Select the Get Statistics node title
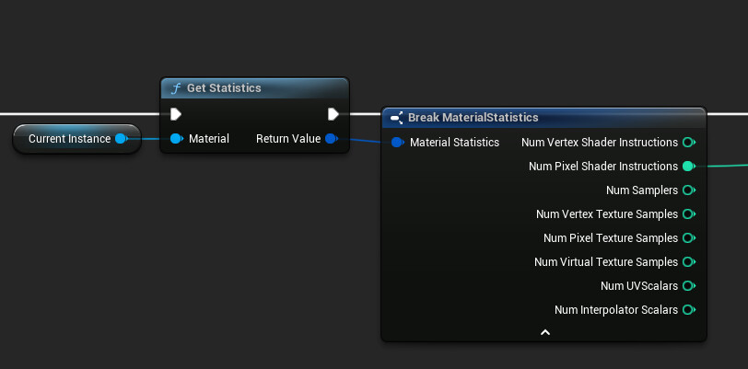 point(224,88)
